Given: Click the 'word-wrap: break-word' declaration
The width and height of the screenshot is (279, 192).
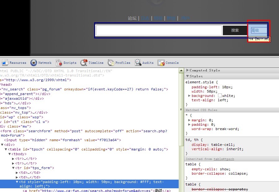Looking at the screenshot, I should (x=215, y=129).
